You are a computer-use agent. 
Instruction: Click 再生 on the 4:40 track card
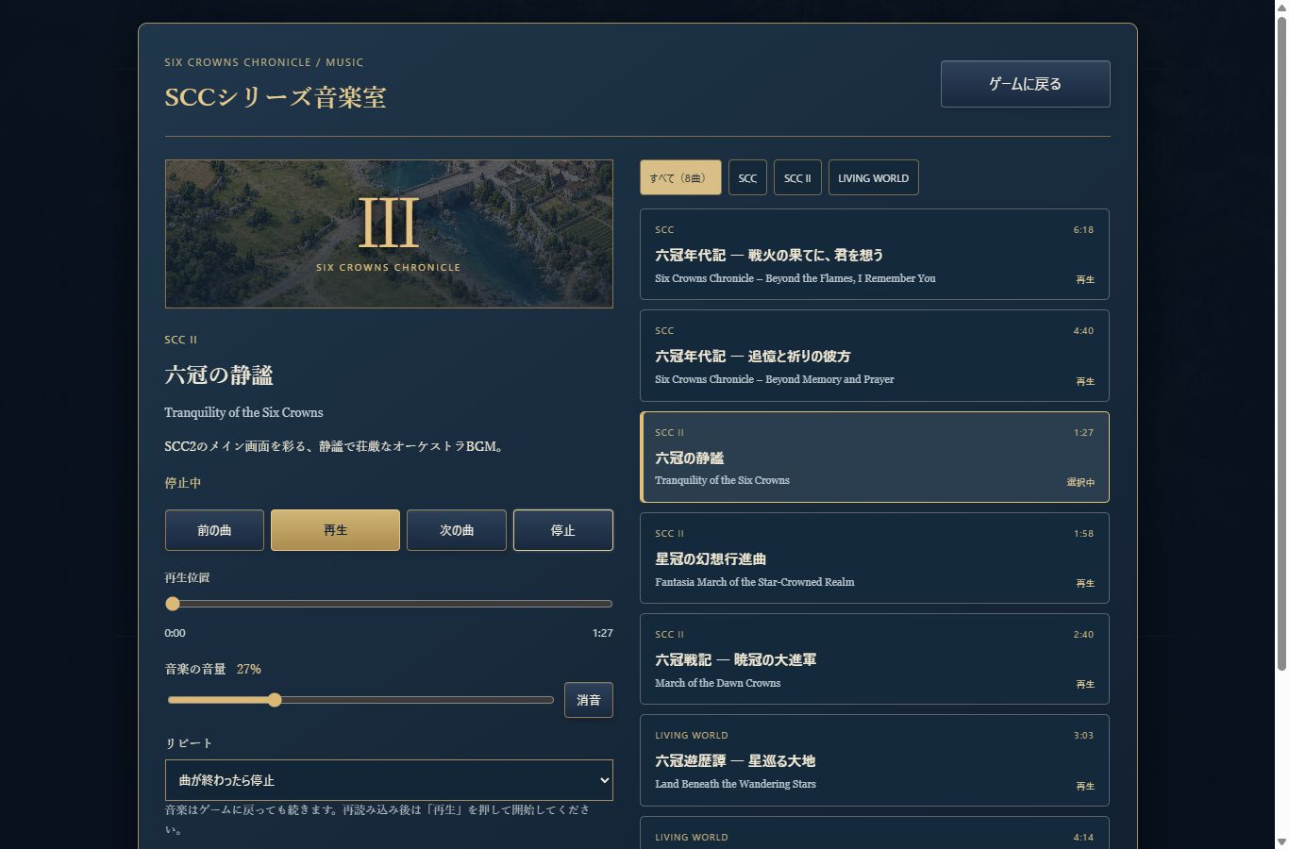pos(1085,381)
